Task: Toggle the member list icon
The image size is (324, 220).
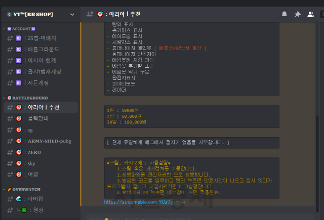Action: pos(310,15)
